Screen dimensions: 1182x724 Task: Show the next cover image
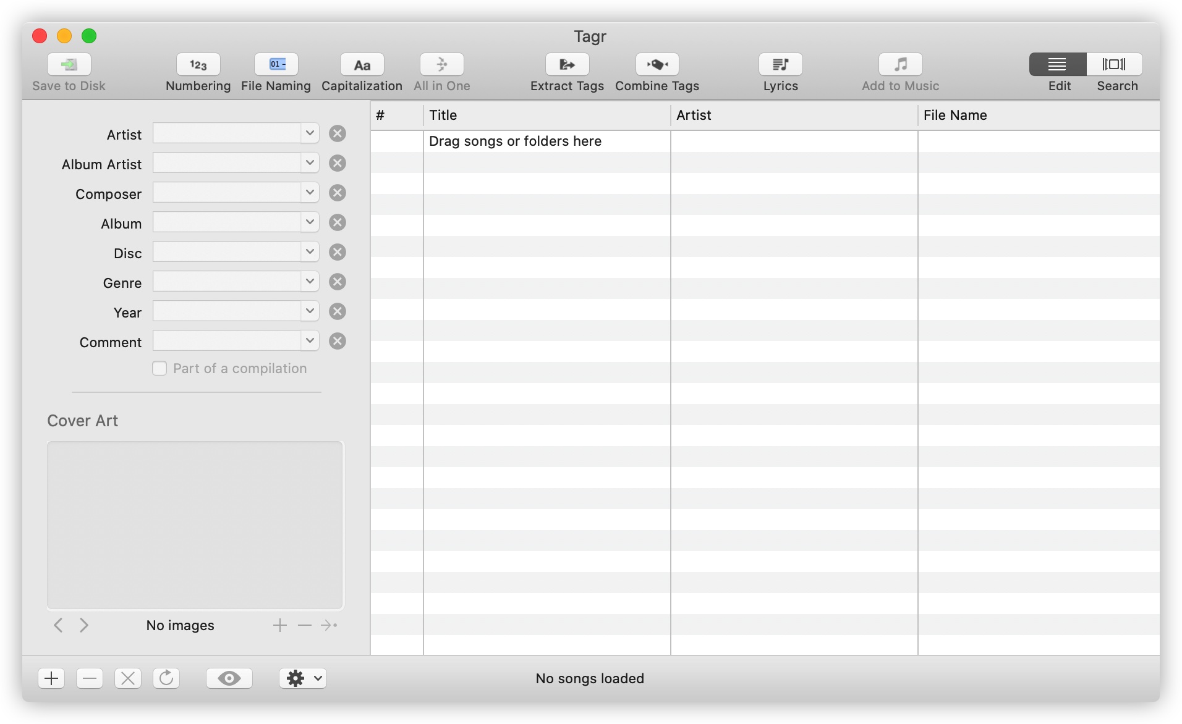point(85,625)
